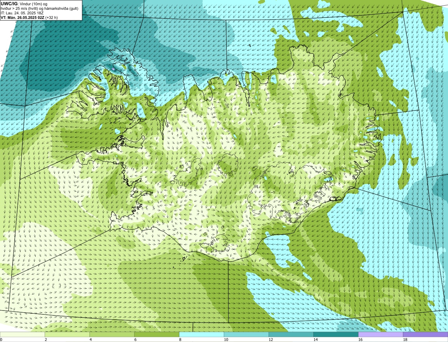Click the legend scale label "18"

coord(405,340)
